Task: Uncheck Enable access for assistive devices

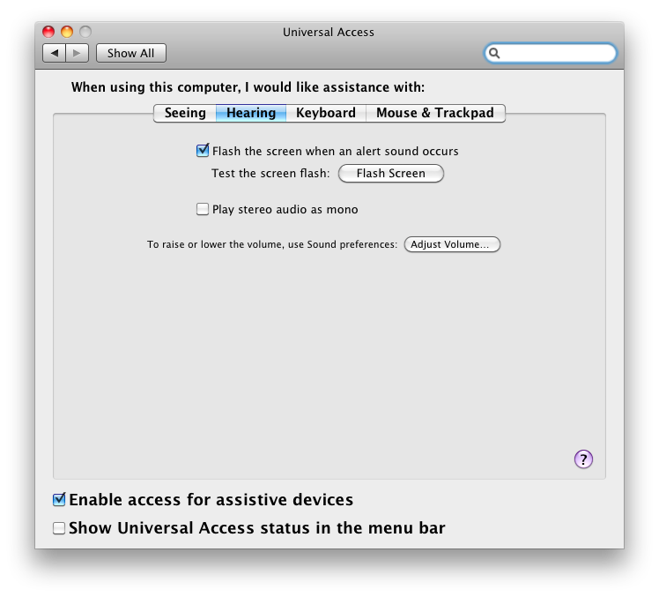Action: pyautogui.click(x=59, y=499)
